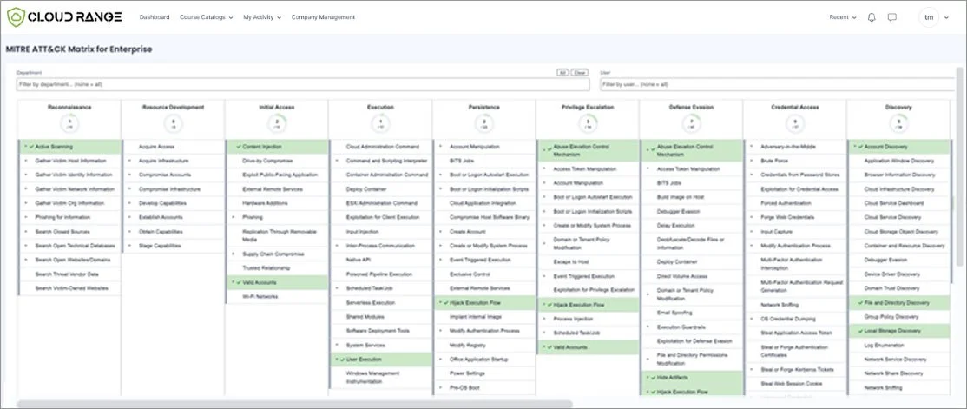Click the Defense Evasion coverage gauge
This screenshot has width=967, height=409.
pos(691,124)
